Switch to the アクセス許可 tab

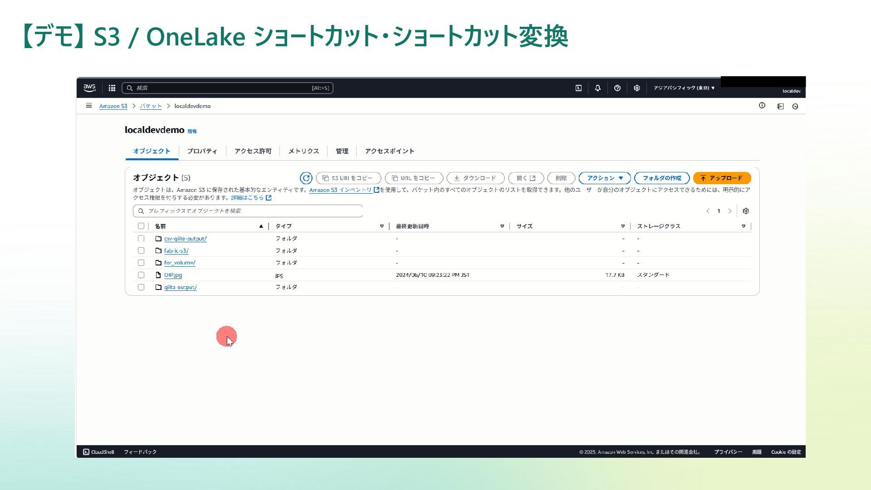click(253, 151)
